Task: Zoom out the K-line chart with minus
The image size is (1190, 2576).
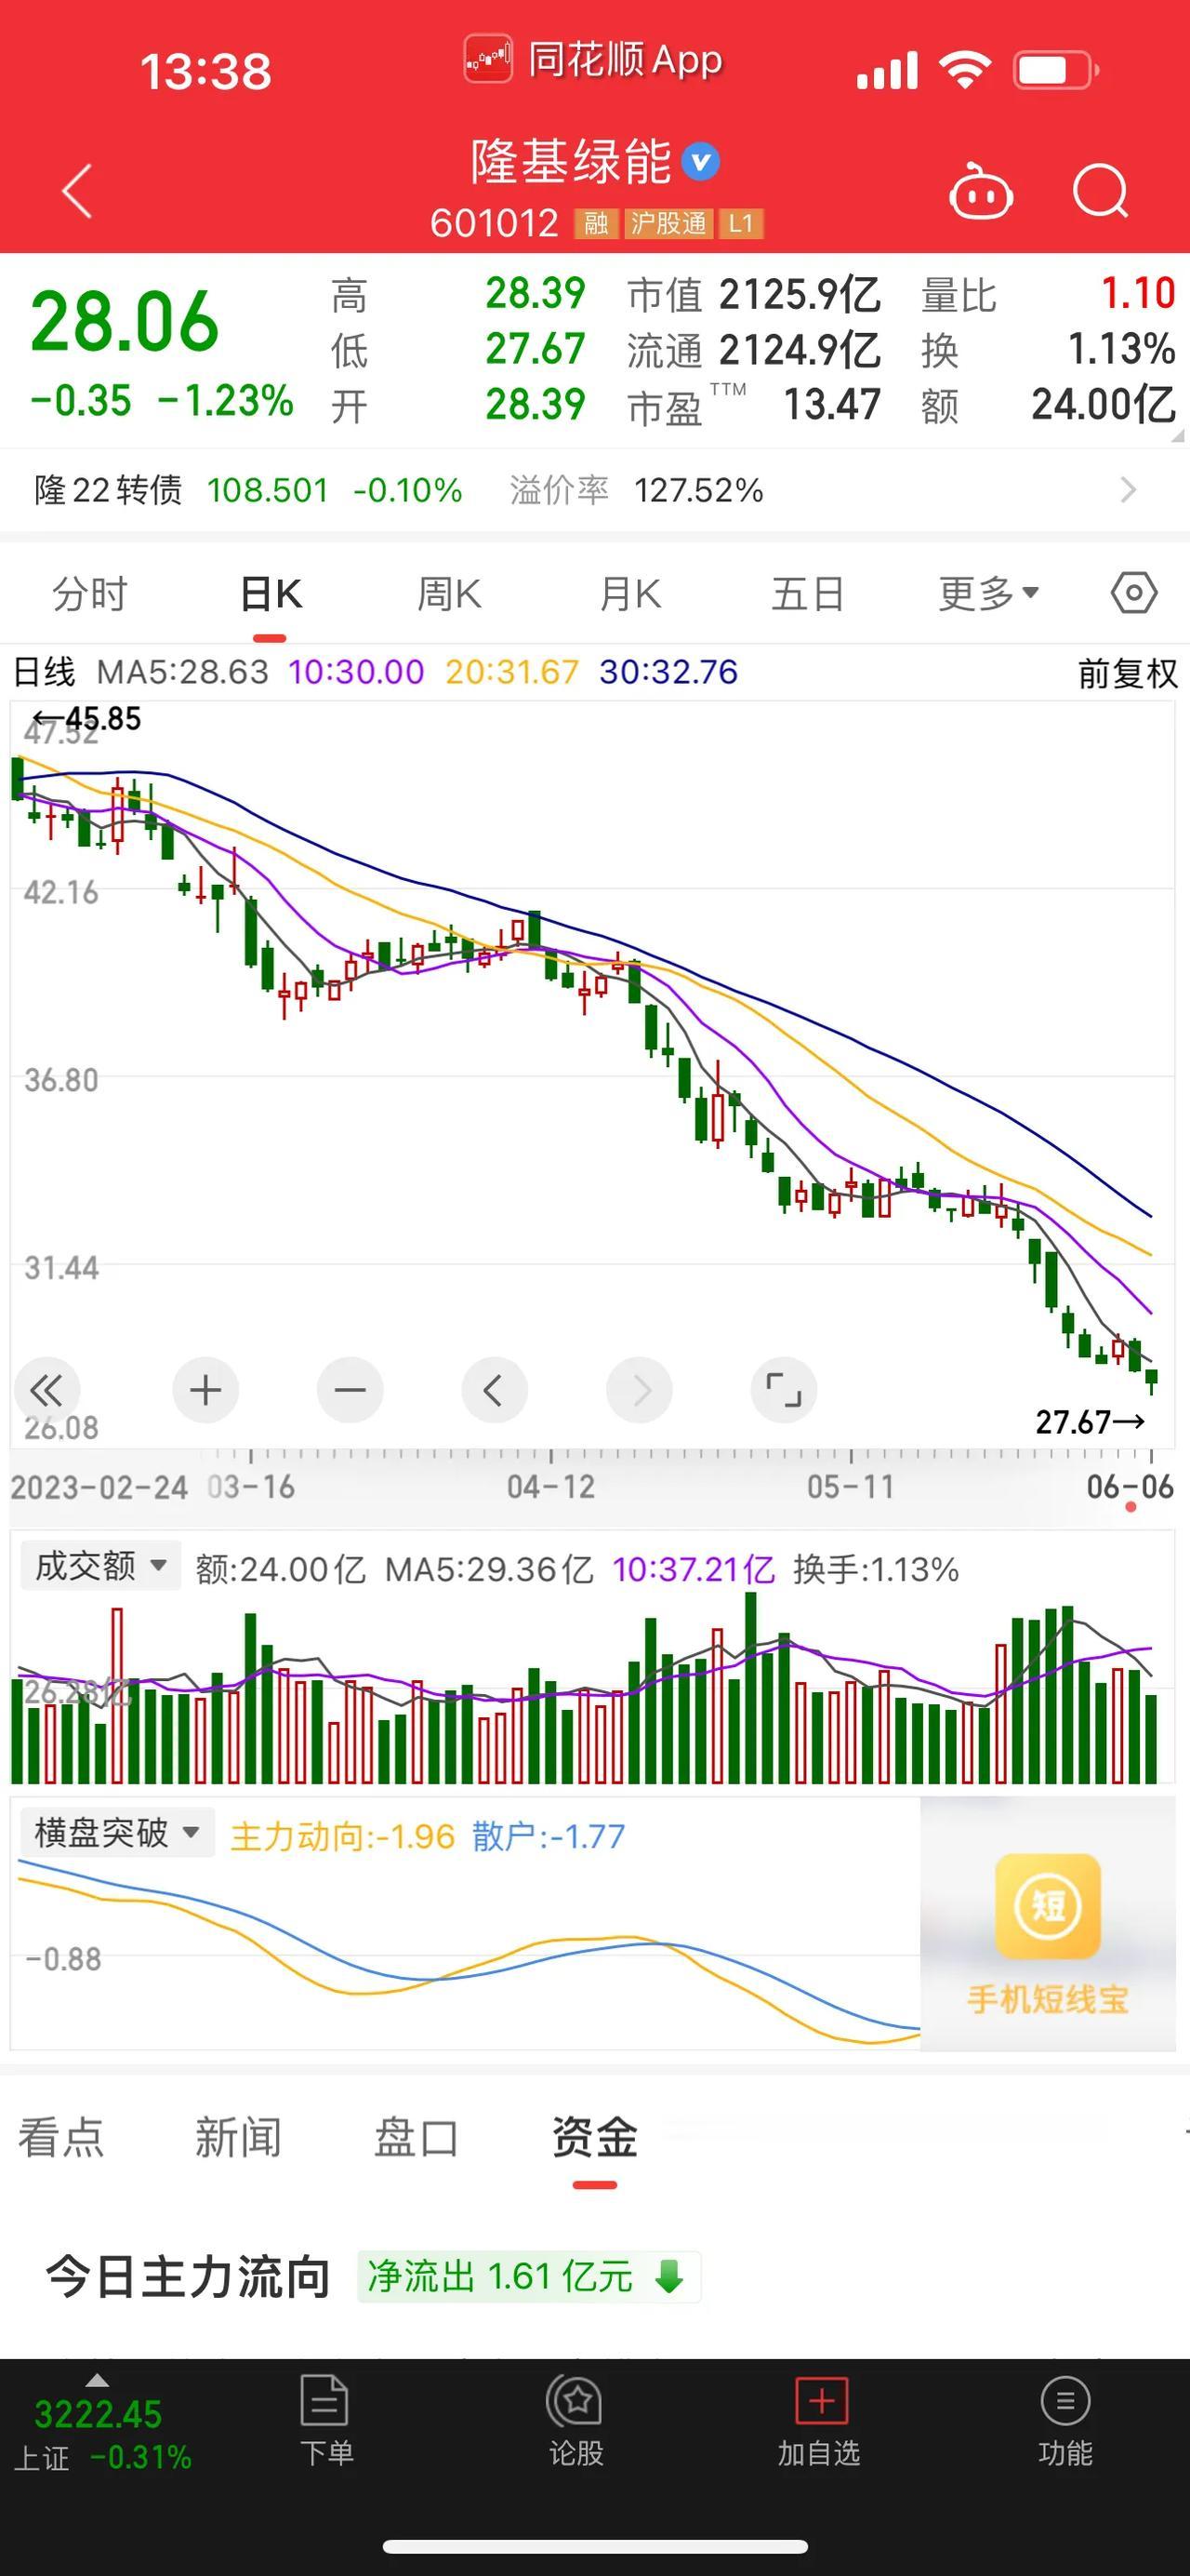Action: [x=350, y=1390]
